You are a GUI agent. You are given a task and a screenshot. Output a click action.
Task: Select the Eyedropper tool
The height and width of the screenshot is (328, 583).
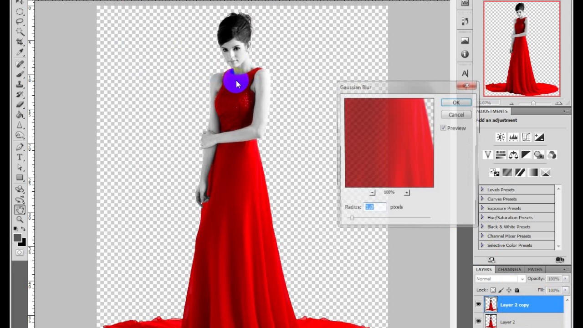20,52
